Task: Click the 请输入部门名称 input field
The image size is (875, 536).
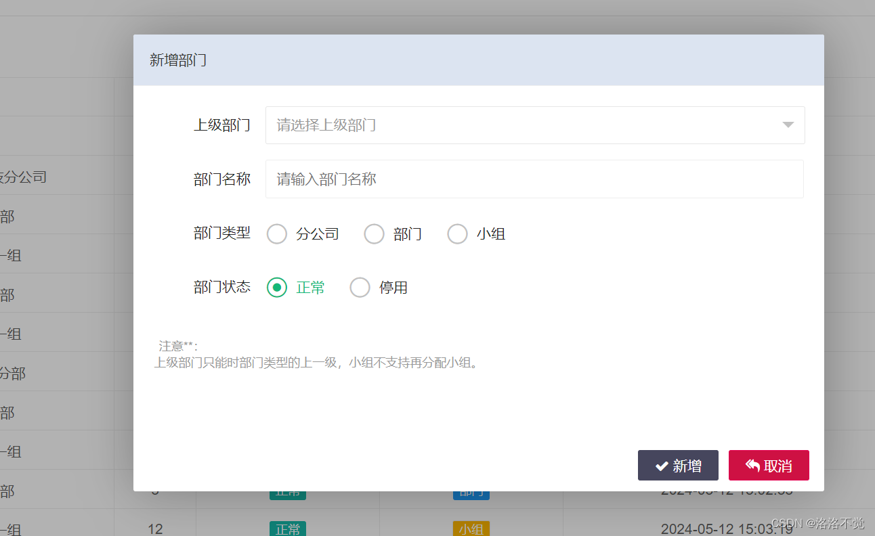Action: pyautogui.click(x=534, y=179)
